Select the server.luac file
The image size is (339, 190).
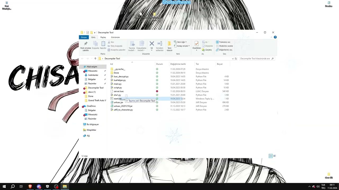(119, 91)
